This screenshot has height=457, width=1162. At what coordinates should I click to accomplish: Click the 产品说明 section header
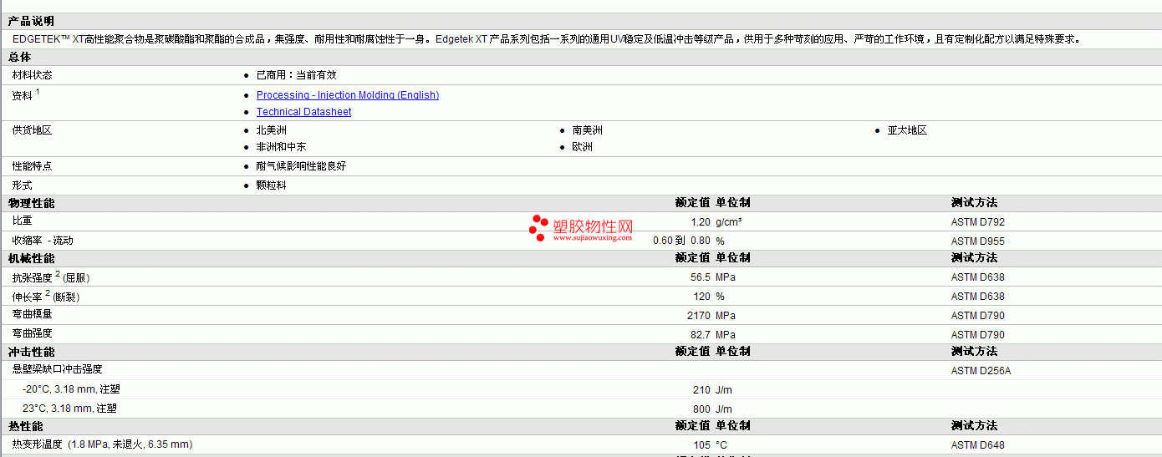pos(31,22)
